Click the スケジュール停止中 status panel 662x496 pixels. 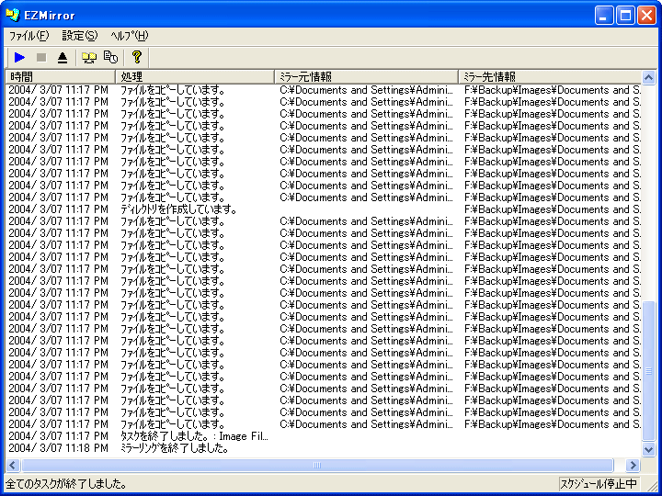click(x=599, y=484)
